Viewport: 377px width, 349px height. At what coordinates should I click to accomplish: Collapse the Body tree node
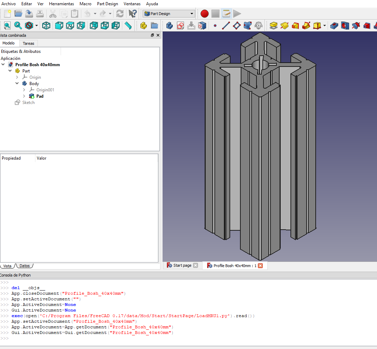[17, 83]
